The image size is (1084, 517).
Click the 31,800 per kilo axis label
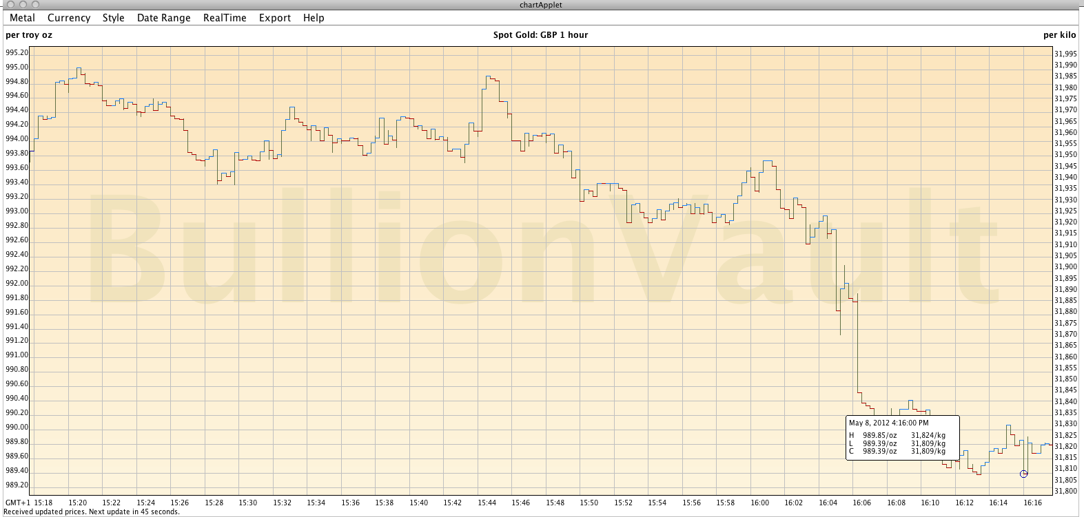(x=1066, y=492)
